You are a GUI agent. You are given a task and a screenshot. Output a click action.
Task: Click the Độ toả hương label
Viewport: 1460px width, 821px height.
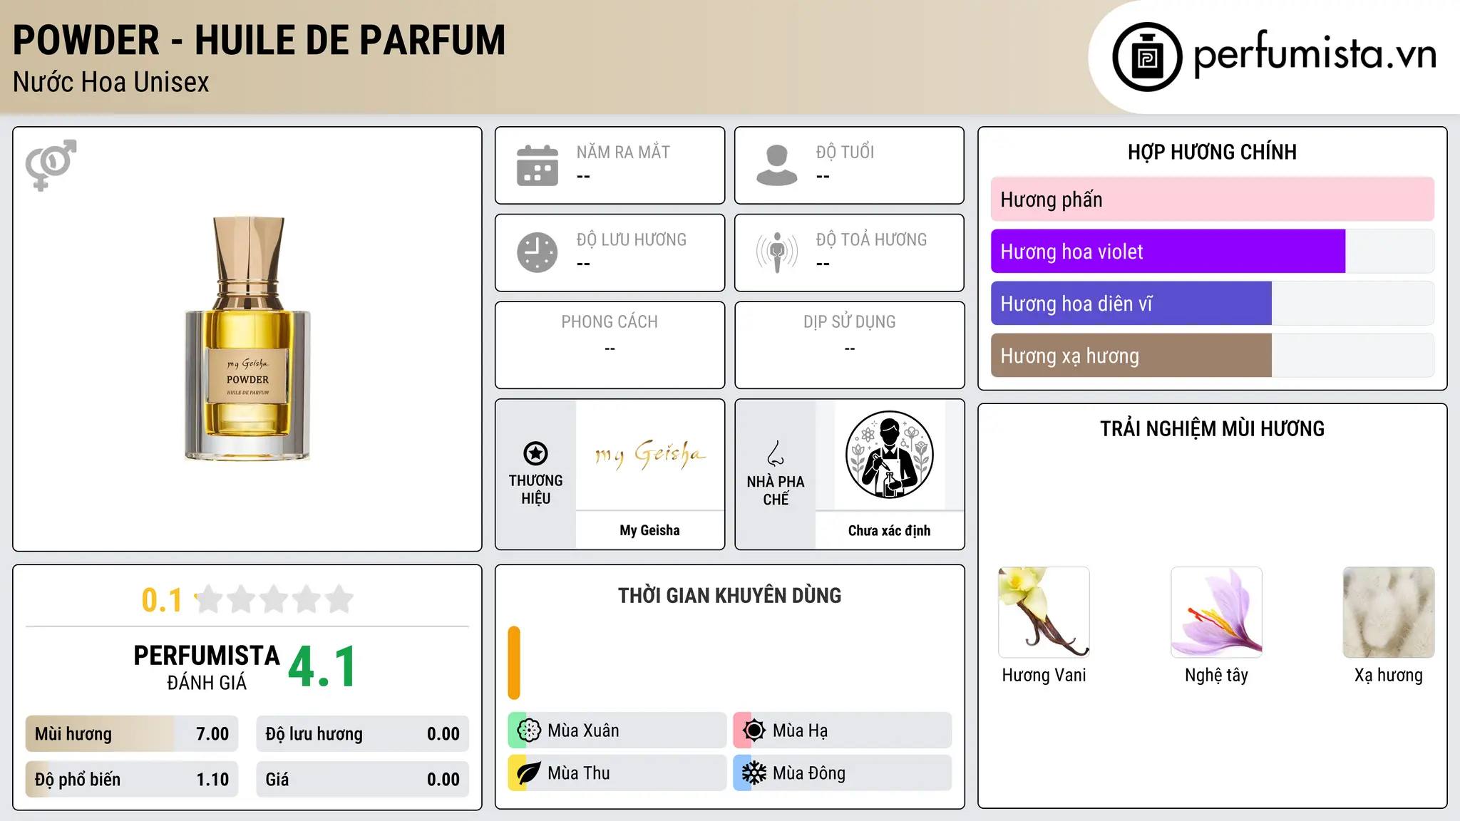coord(871,239)
